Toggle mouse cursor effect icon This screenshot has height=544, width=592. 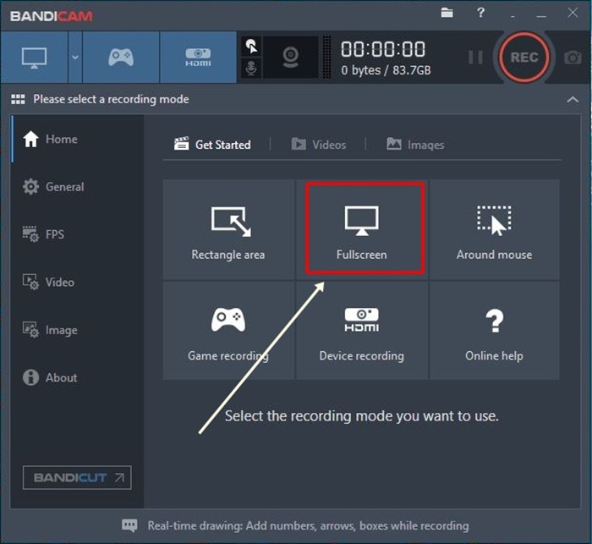(x=251, y=47)
